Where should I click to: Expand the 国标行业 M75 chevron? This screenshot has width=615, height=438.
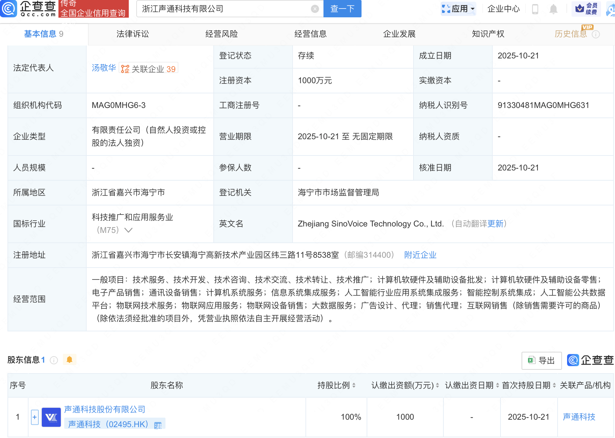[x=128, y=230]
